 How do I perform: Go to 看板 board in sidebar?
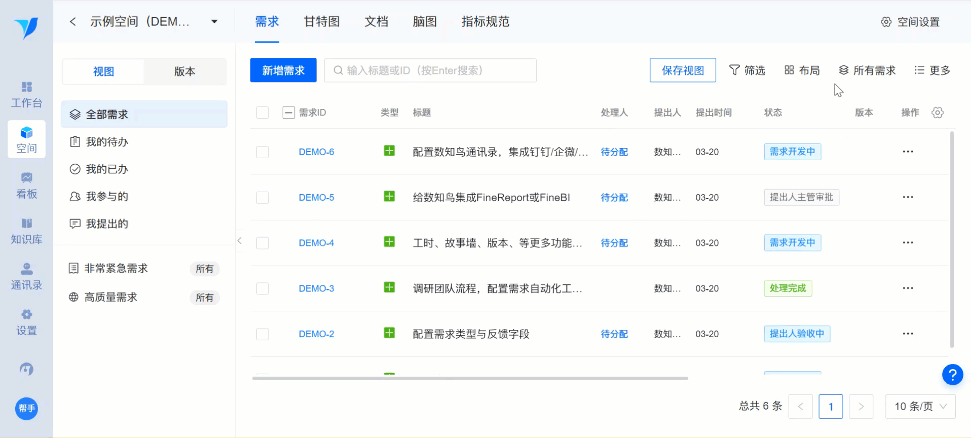(26, 186)
